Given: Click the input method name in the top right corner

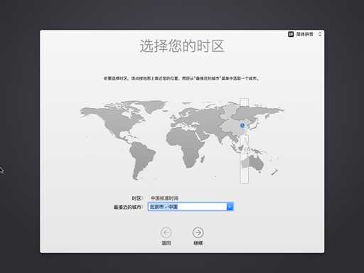Looking at the screenshot, I should [305, 34].
